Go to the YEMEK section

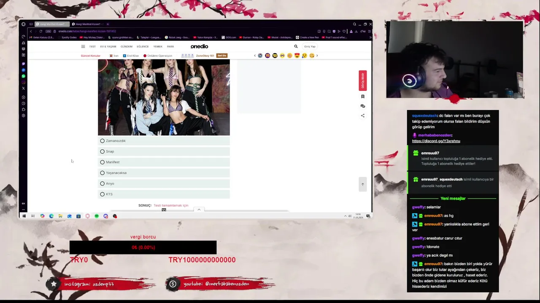tap(158, 47)
